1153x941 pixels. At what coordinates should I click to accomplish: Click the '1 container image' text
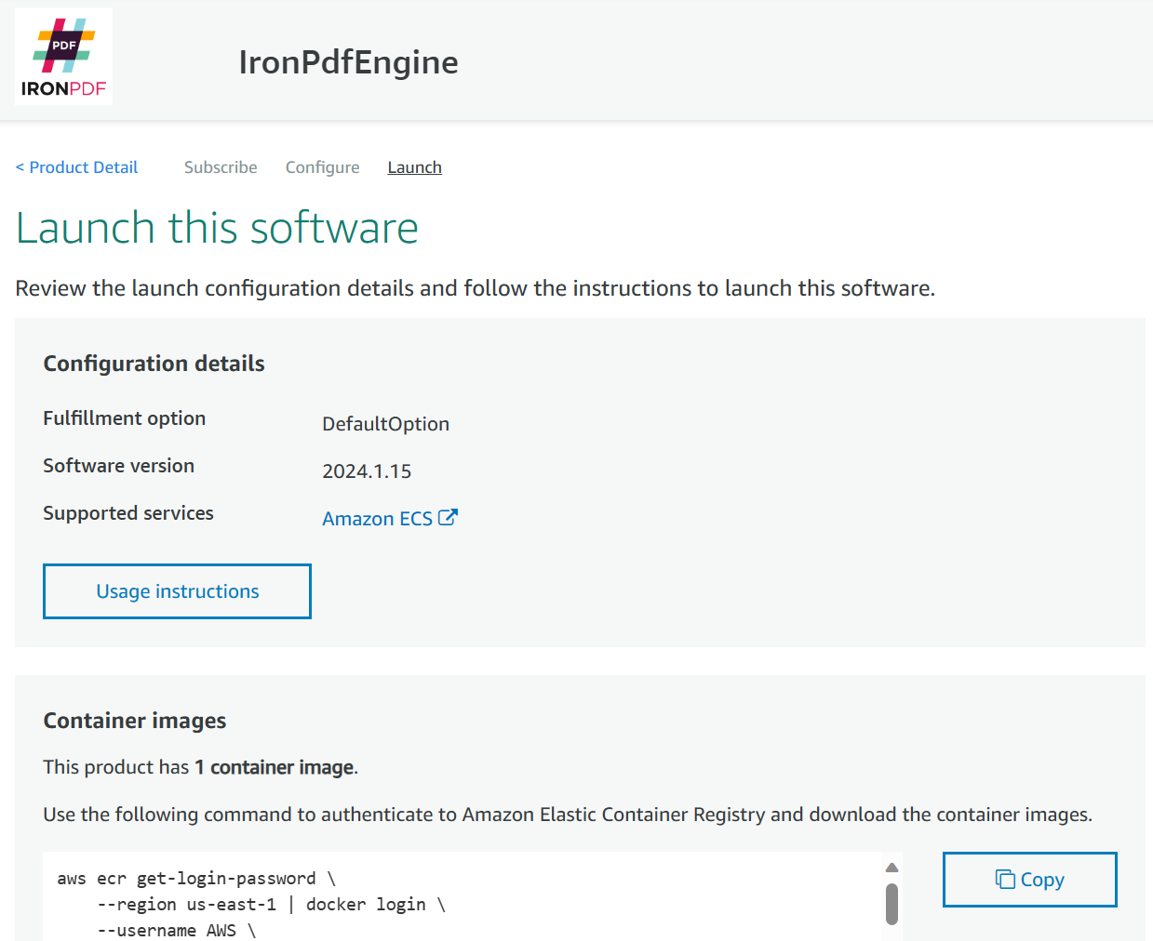(x=275, y=767)
